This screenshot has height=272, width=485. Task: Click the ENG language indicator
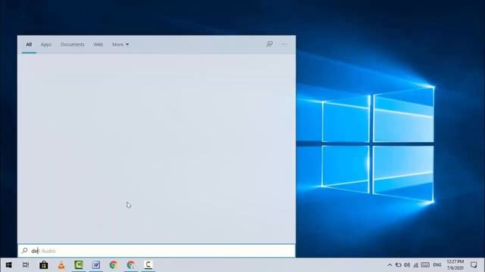[437, 265]
